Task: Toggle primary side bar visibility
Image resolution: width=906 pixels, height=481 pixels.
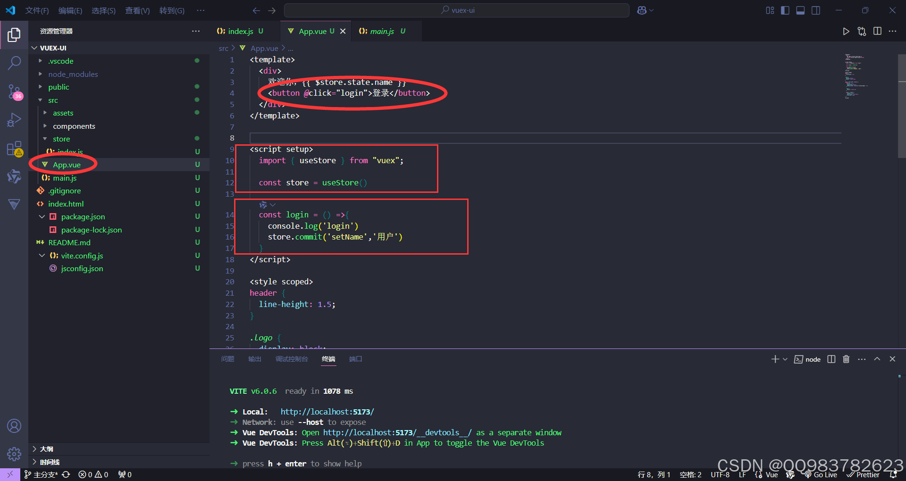Action: [785, 10]
